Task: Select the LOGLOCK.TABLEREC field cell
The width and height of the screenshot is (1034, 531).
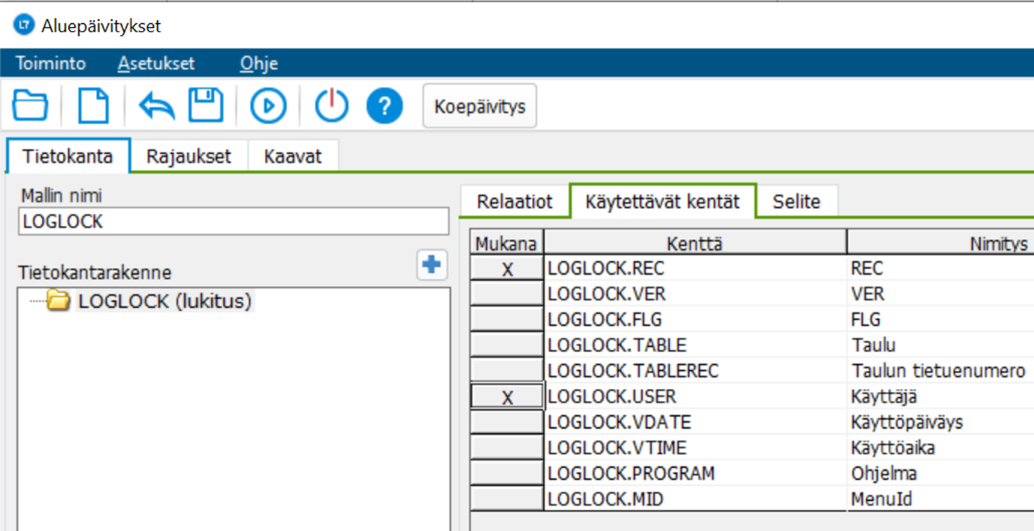Action: [695, 371]
